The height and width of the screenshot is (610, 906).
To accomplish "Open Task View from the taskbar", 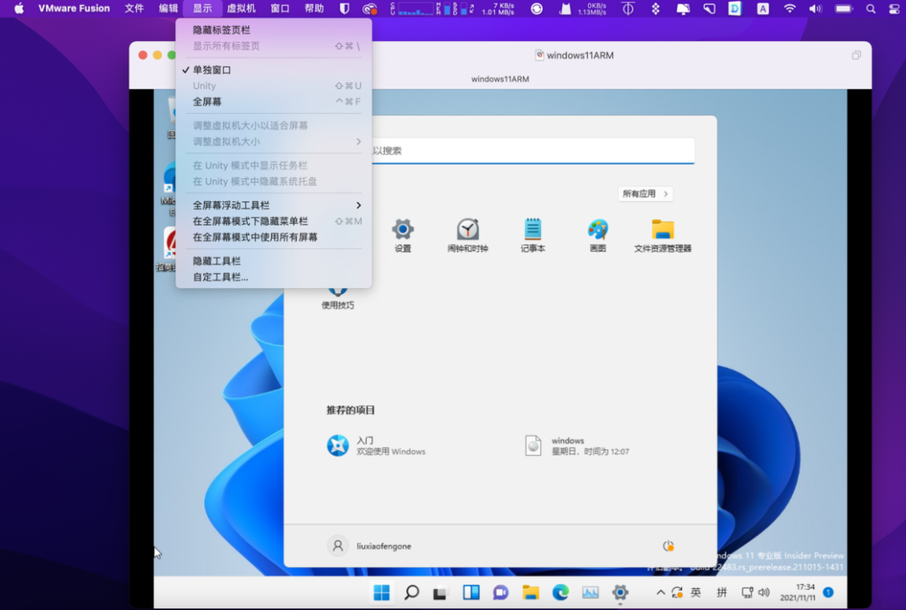I will coord(440,592).
